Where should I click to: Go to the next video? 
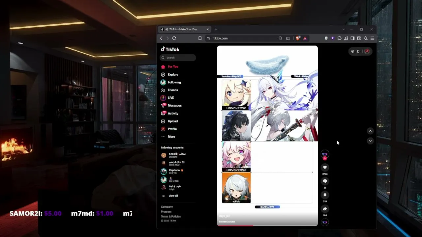tap(370, 141)
